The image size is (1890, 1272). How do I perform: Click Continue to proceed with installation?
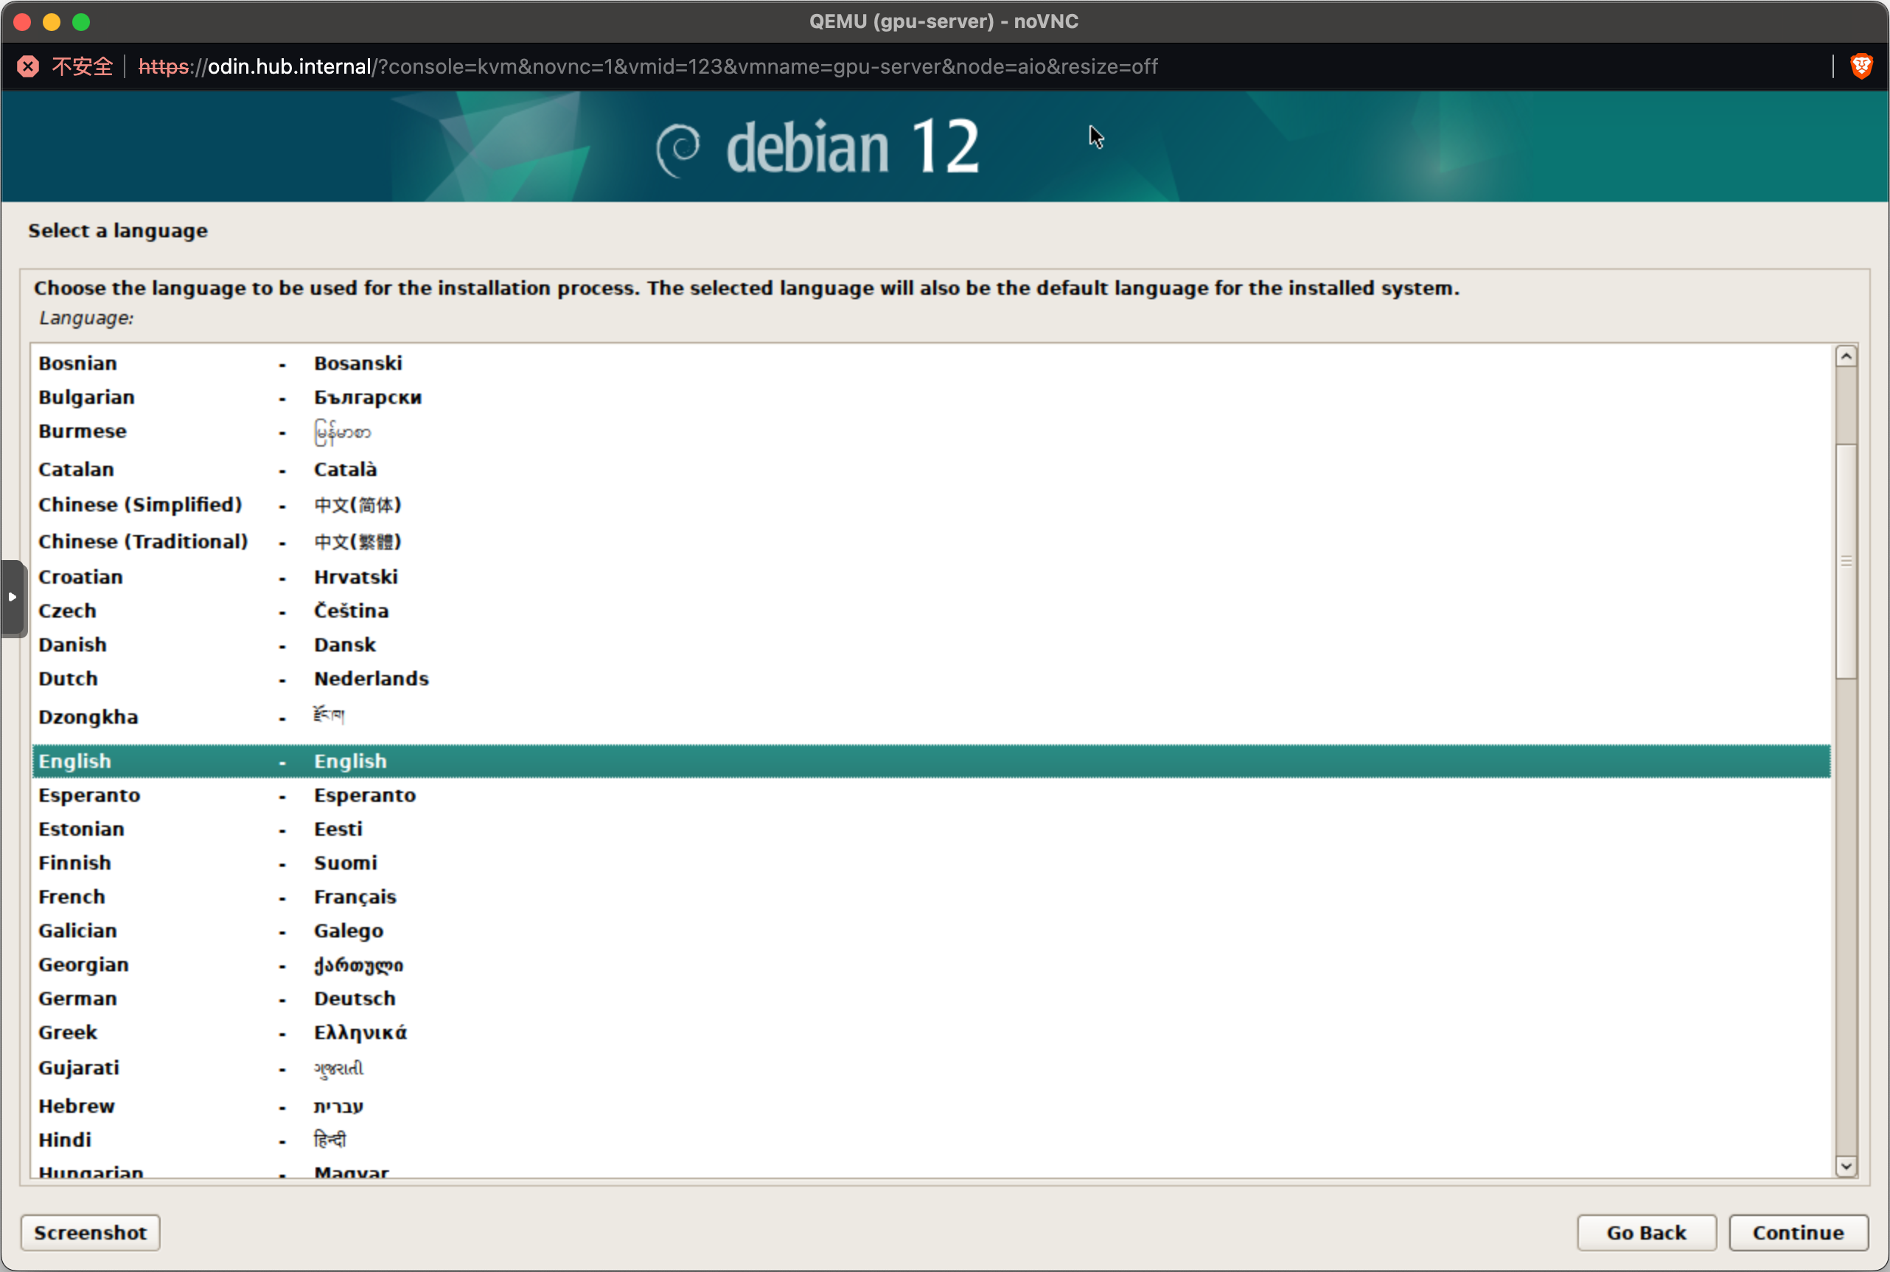(1799, 1231)
